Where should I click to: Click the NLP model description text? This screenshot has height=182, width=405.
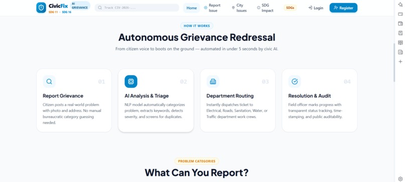pyautogui.click(x=155, y=111)
